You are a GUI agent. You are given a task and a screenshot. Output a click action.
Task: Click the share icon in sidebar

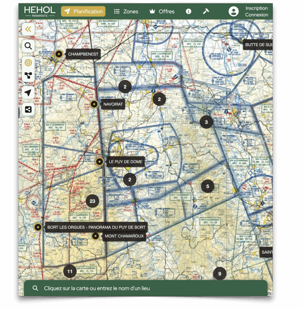[28, 109]
